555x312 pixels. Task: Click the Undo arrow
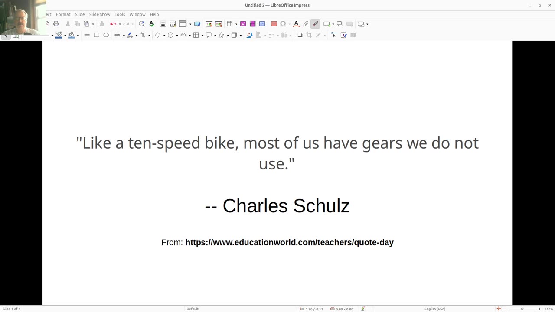click(113, 24)
